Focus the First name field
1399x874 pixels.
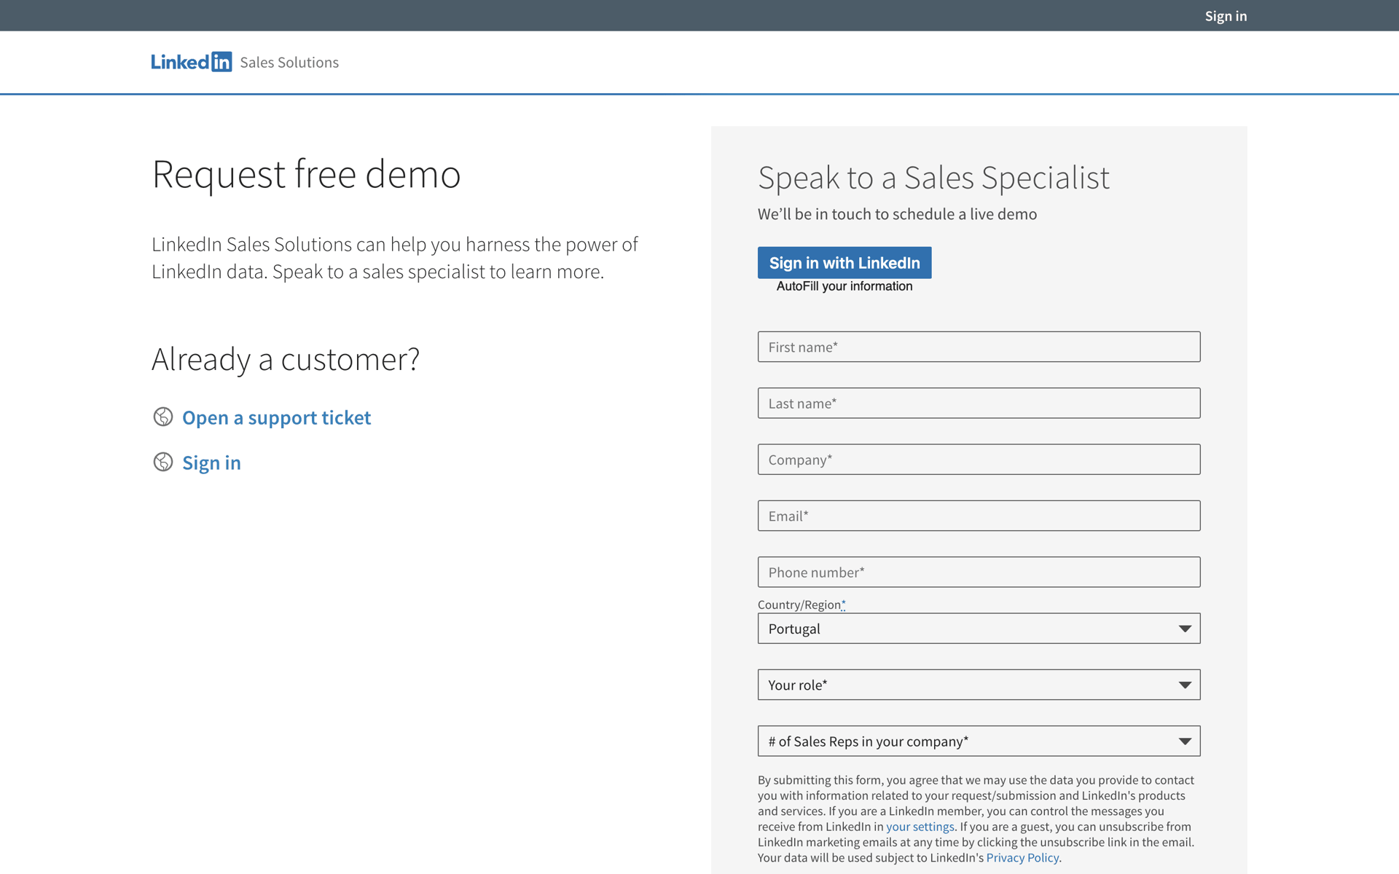(979, 347)
